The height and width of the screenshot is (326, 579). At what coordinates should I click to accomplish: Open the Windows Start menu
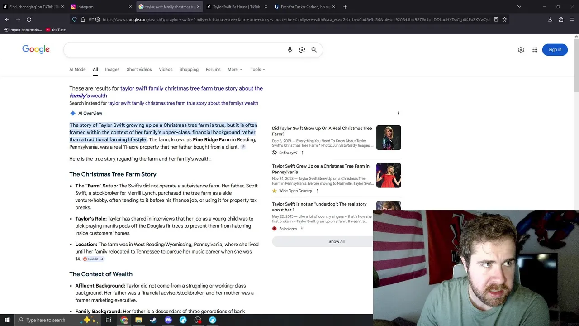point(7,320)
